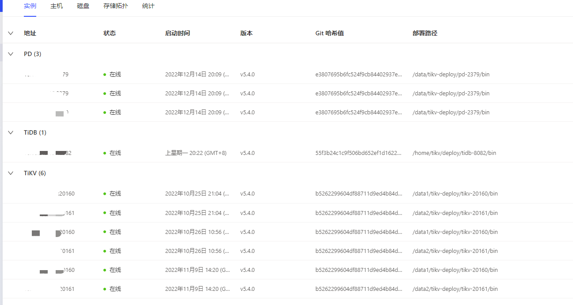Click Git hash b5262299604df... in the November 9 tikv-20161 row

click(x=359, y=289)
